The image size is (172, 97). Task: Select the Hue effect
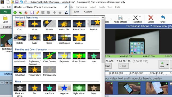point(94,58)
